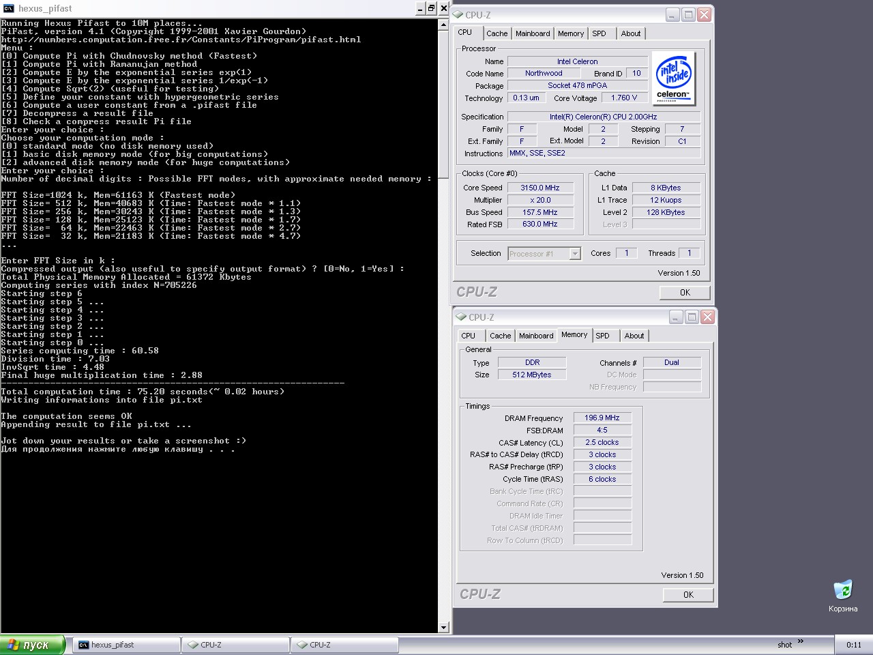Click the Level 2 value 128 KBytes

[x=666, y=212]
